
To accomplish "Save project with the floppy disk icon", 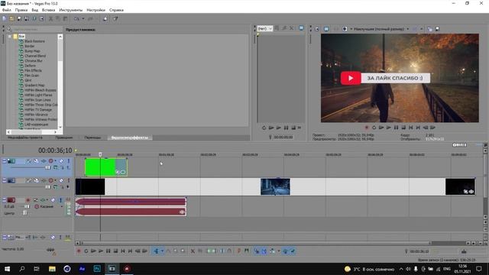I will point(18,18).
